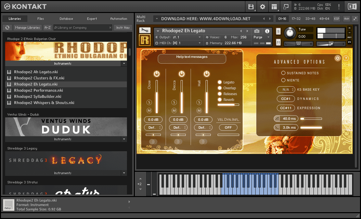Switch to the Automation tab
Image resolution: width=361 pixels, height=219 pixels.
tap(119, 19)
